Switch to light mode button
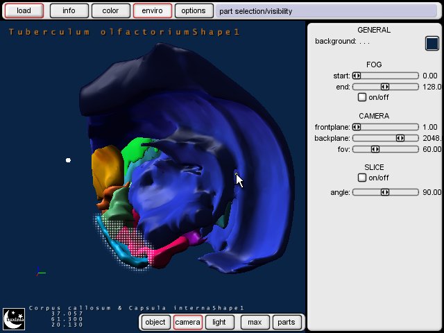 (x=219, y=322)
